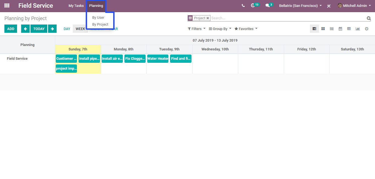
Task: Open developer tools wrench icon
Action: (x=329, y=6)
